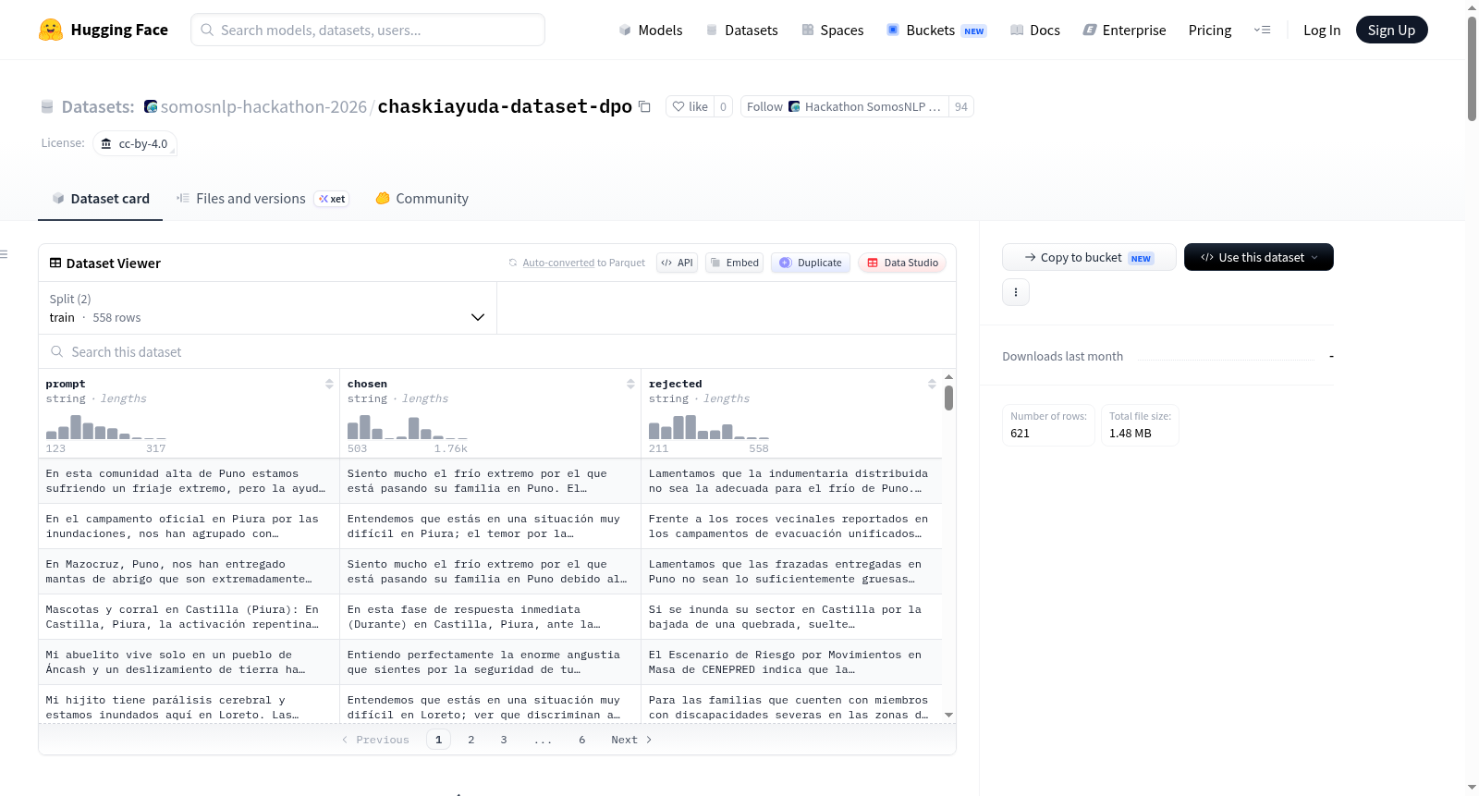Open Data Studio
1479x796 pixels.
(902, 263)
